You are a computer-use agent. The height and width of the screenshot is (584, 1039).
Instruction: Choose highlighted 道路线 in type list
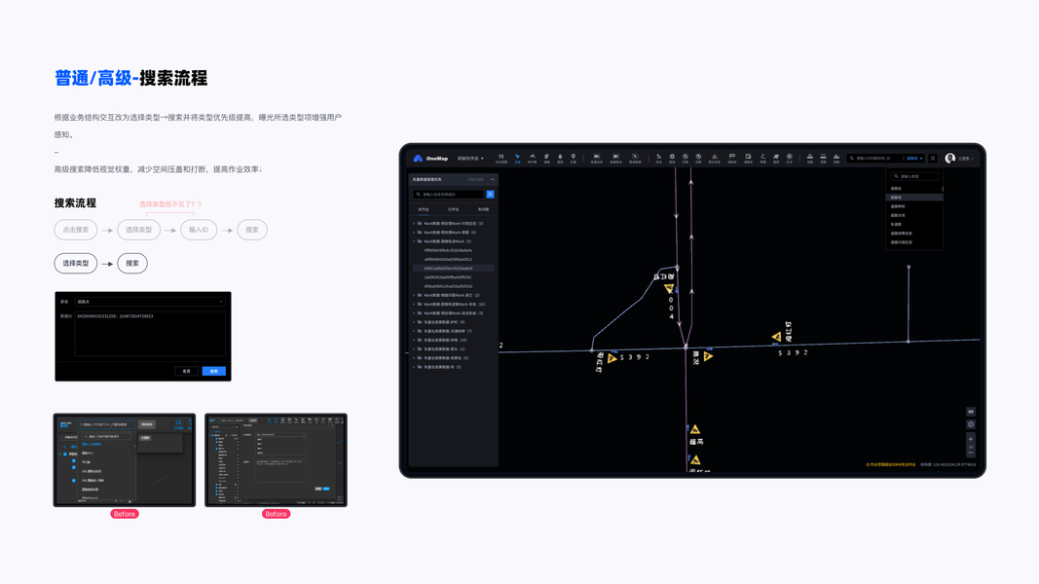pyautogui.click(x=914, y=198)
